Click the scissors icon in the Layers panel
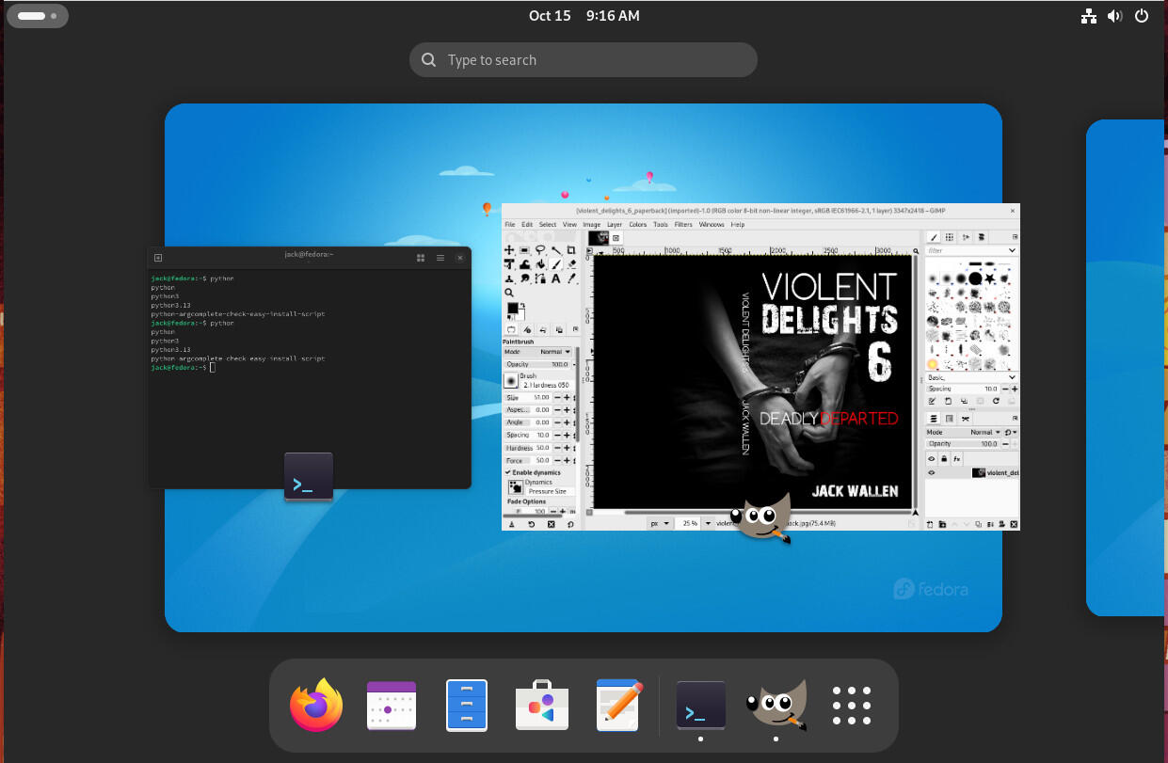Image resolution: width=1168 pixels, height=763 pixels. point(965,419)
